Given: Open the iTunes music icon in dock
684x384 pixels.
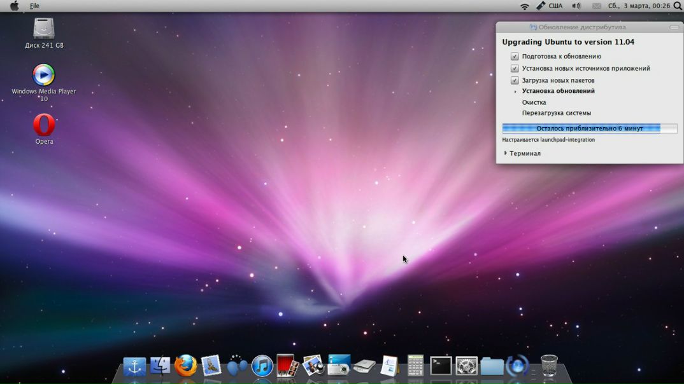Looking at the screenshot, I should 262,366.
